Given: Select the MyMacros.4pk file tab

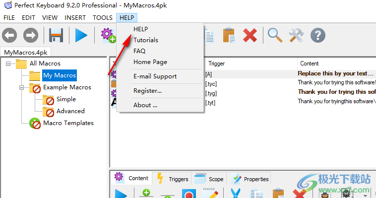Looking at the screenshot, I should click(x=26, y=52).
